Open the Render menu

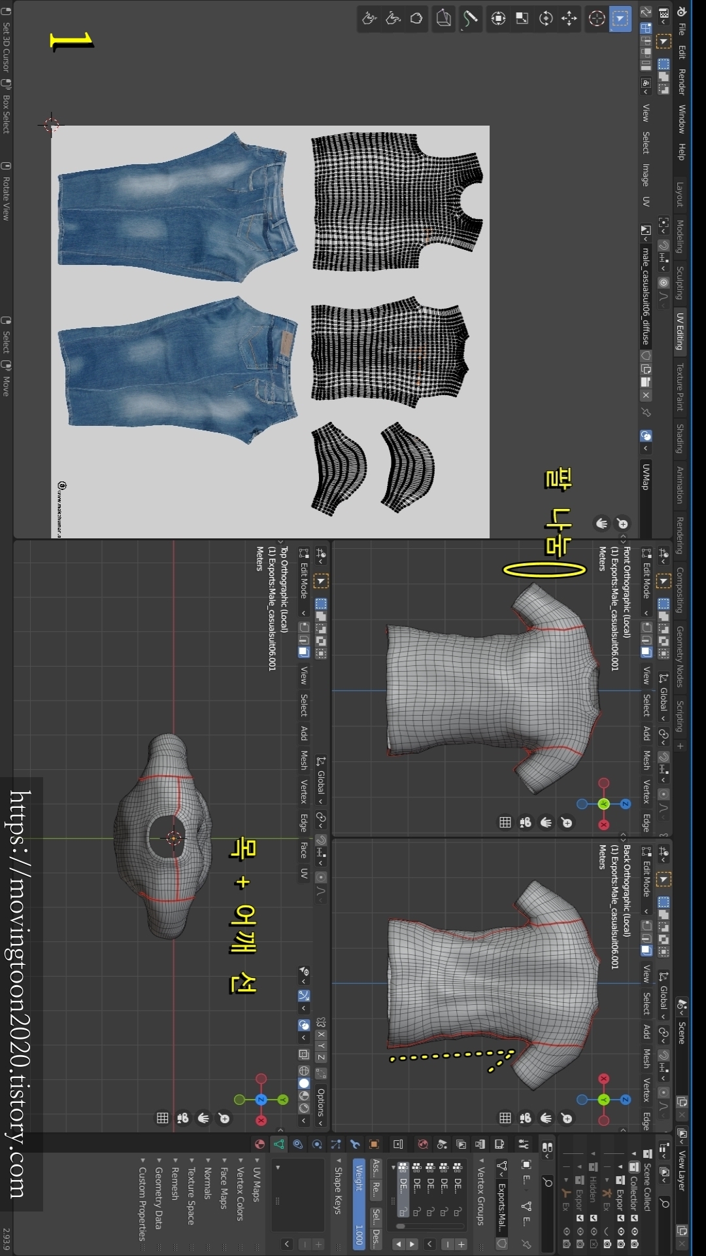(x=681, y=82)
